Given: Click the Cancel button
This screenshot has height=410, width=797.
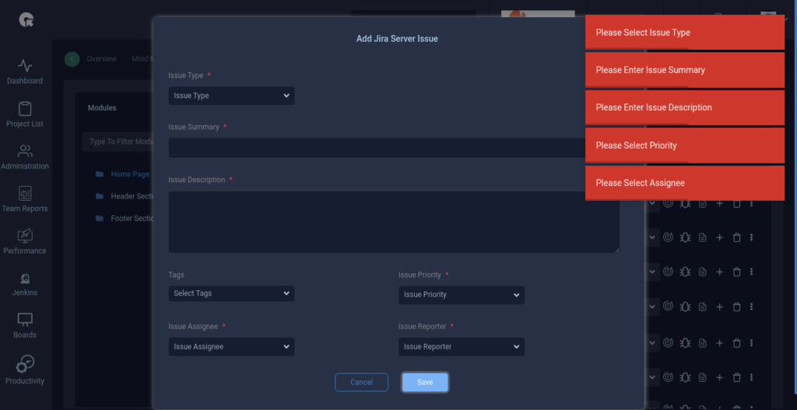Looking at the screenshot, I should pos(361,383).
